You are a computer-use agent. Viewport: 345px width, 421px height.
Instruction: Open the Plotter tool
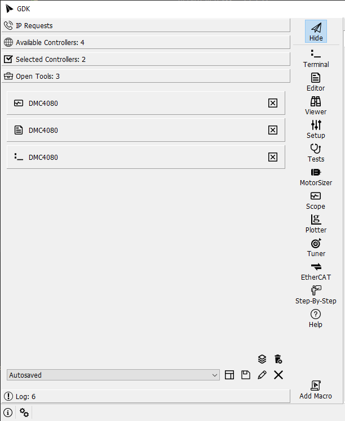coord(316,223)
